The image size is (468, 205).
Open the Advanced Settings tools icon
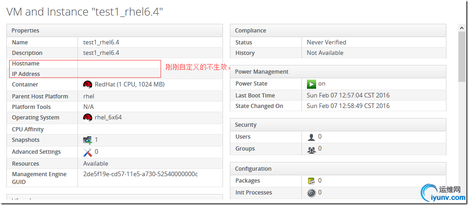pos(88,152)
